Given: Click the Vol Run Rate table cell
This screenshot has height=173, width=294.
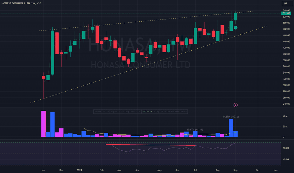Looking at the screenshot, I should (177, 112).
